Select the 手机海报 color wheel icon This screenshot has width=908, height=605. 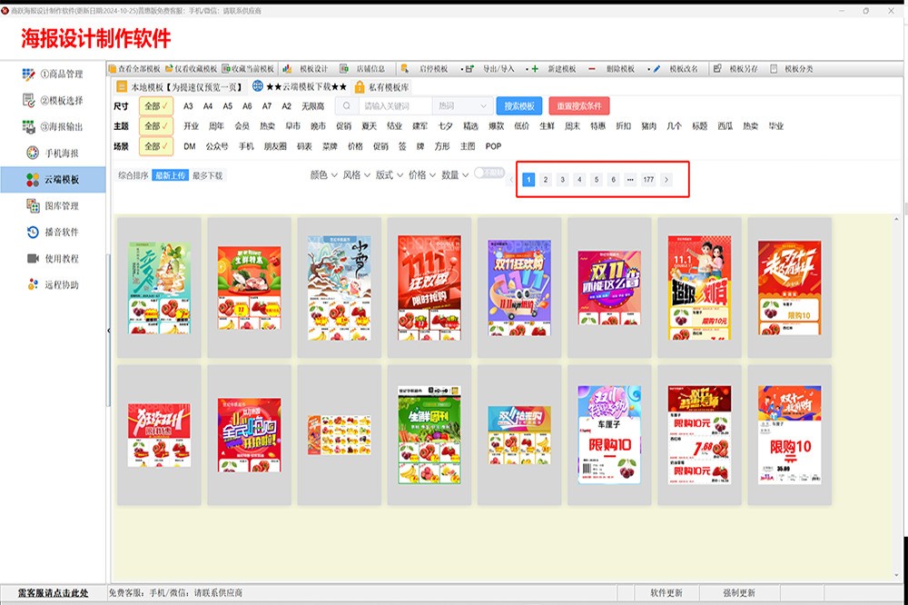(x=33, y=153)
